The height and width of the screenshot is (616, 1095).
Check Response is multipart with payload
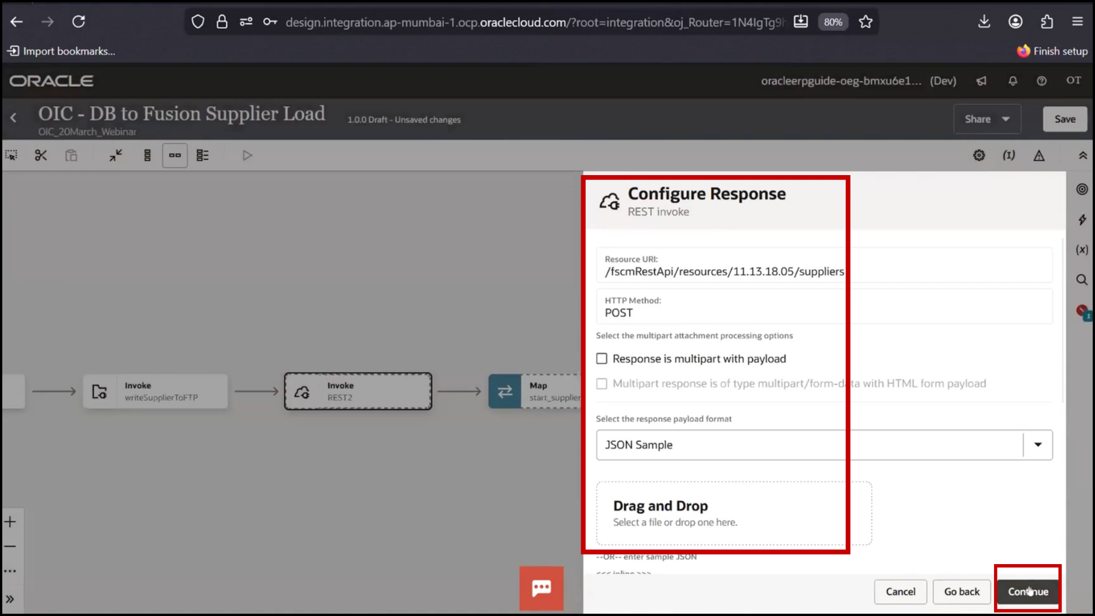point(602,359)
